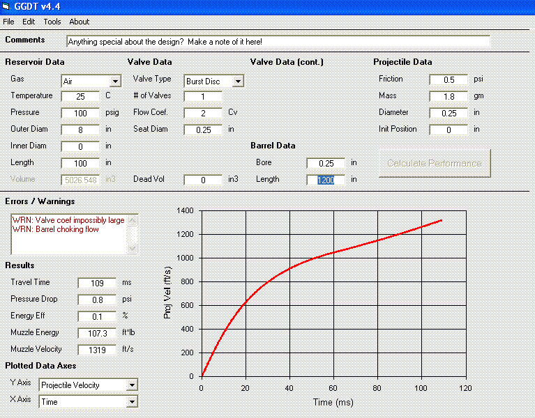Click the reservoir Temperature input field

[80, 96]
